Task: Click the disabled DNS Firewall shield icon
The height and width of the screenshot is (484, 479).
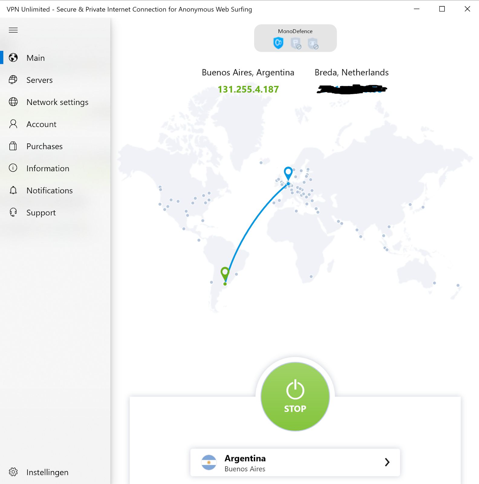Action: tap(313, 43)
